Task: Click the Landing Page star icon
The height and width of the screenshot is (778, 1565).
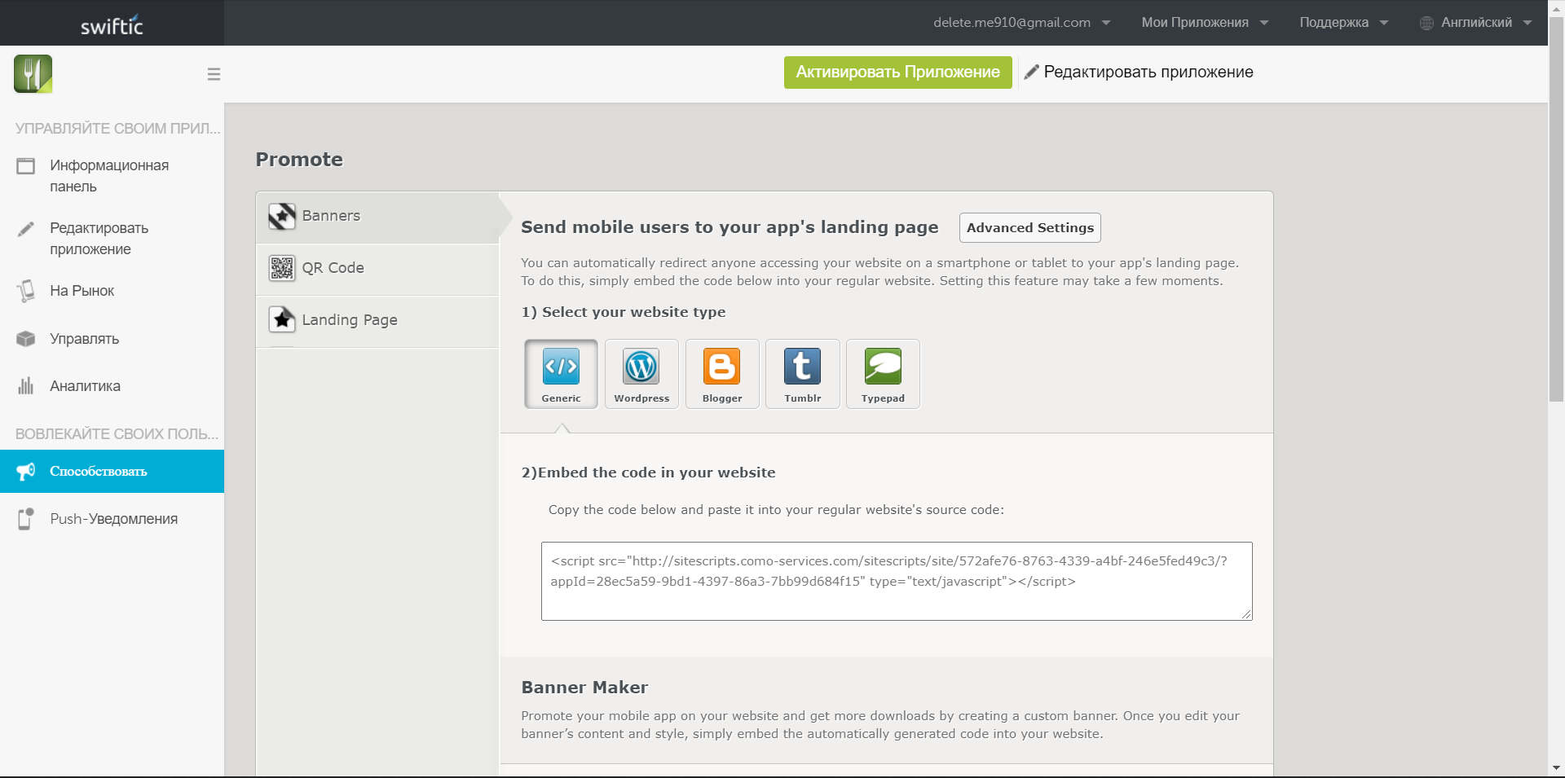Action: (282, 319)
